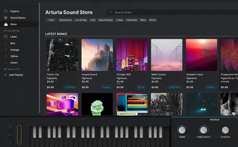Click the Timbre macro knob
This screenshot has width=238, height=147.
pyautogui.click(x=182, y=130)
